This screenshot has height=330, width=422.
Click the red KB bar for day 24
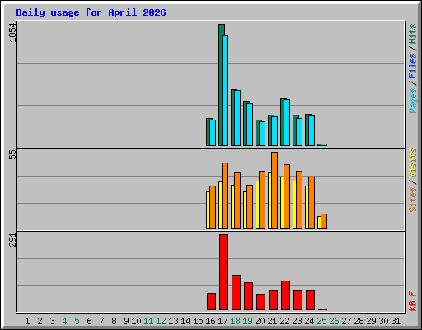click(x=310, y=300)
